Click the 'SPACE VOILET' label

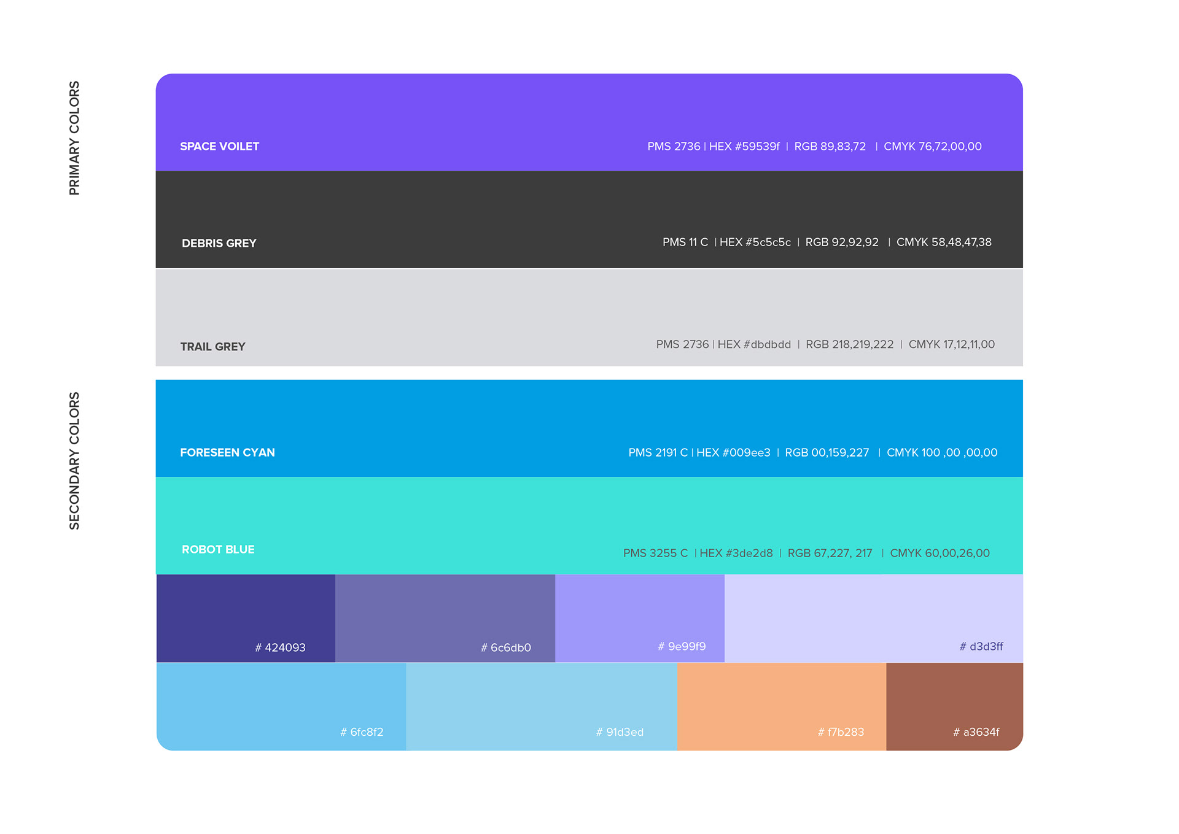(x=219, y=147)
